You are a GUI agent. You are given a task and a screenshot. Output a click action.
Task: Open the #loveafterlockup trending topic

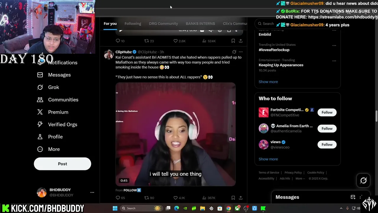click(x=274, y=50)
